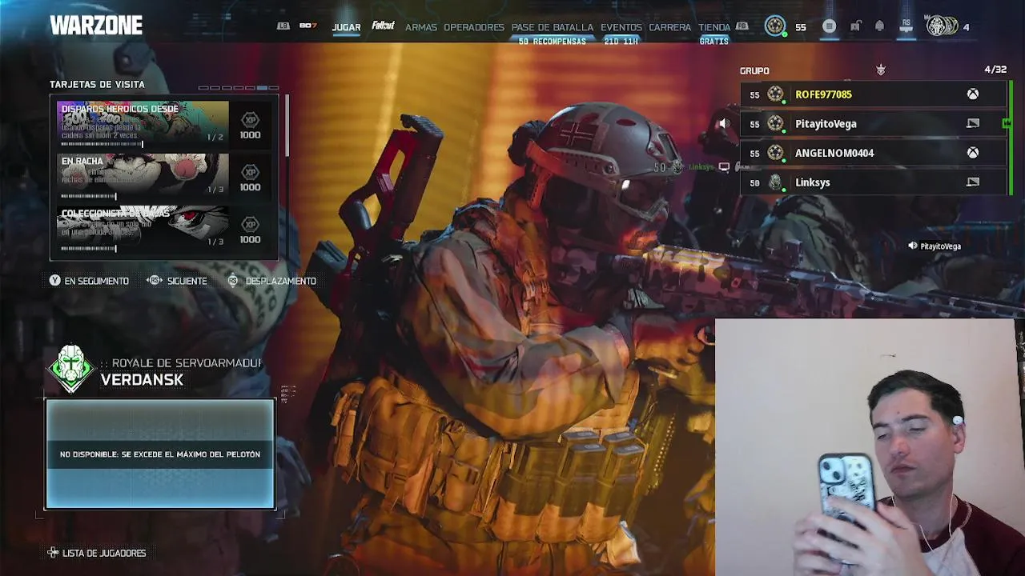Open the En Racha challenge card

[x=143, y=176]
